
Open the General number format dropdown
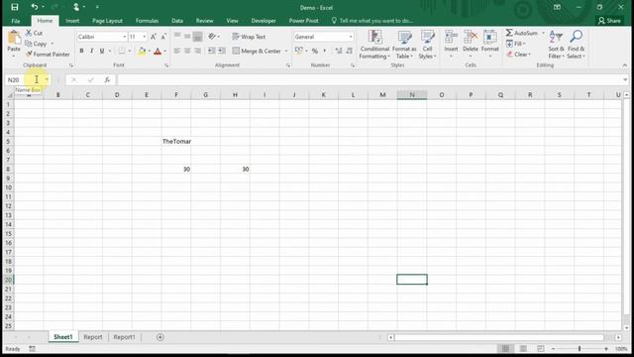(x=350, y=37)
